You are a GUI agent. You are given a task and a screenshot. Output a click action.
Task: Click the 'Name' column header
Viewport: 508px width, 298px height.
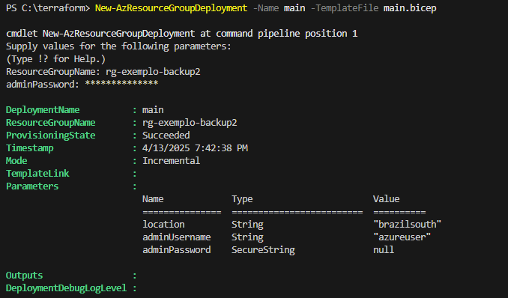[x=153, y=199]
